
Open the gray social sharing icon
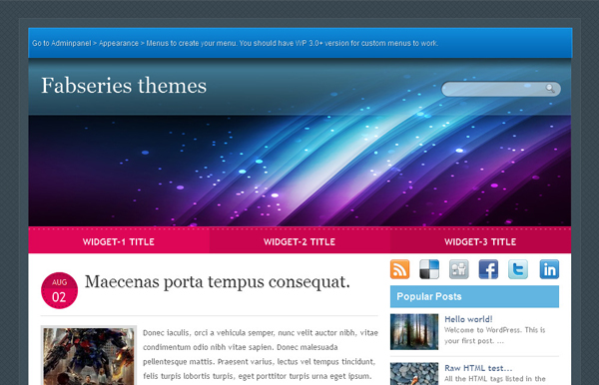click(x=459, y=269)
